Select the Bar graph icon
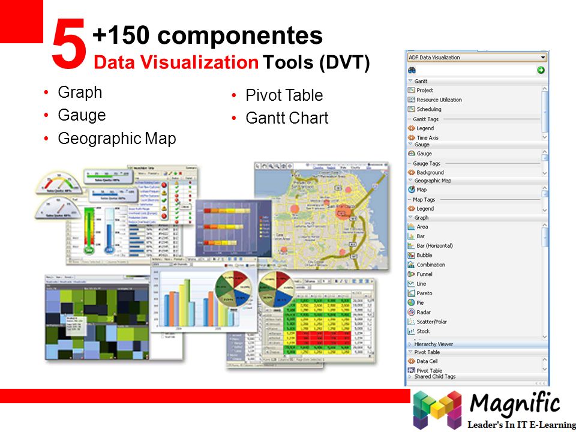Viewport: 576px width, 432px height. (412, 236)
